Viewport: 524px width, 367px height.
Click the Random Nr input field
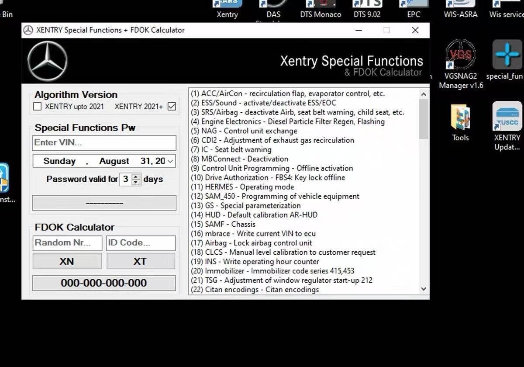(67, 243)
